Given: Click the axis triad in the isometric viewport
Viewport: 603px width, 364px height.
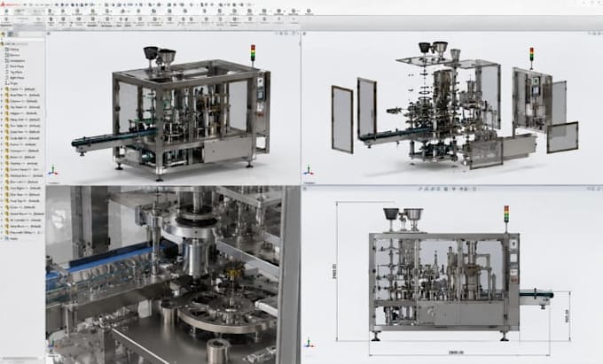Looking at the screenshot, I should (52, 171).
